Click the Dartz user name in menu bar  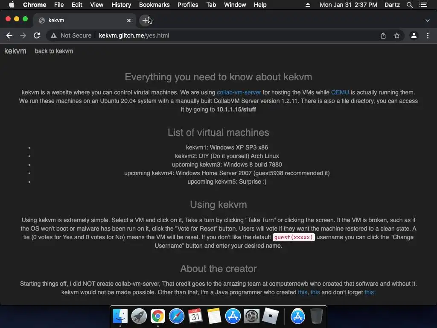392,5
